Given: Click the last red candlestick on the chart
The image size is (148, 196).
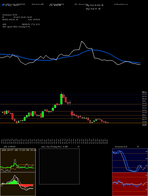Looking at the screenshot, I should pyautogui.click(x=108, y=123).
